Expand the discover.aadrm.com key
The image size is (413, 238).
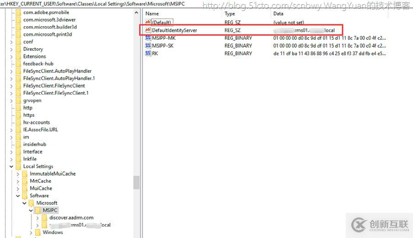pyautogui.click(x=38, y=218)
